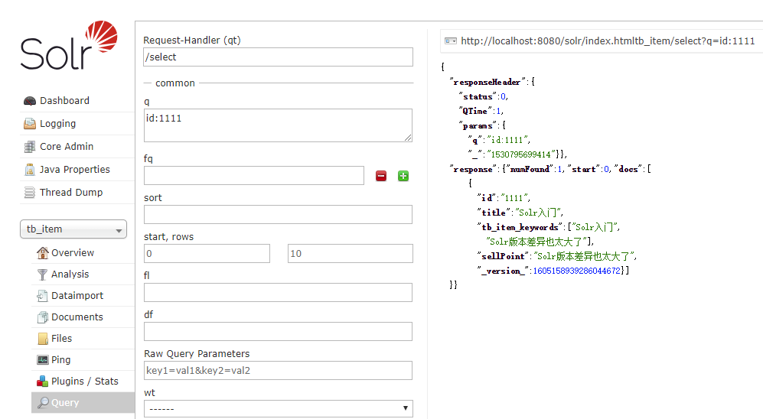Screen dimensions: 763x419
Task: Click the Plugins / Stats blocks icon
Action: pos(43,381)
